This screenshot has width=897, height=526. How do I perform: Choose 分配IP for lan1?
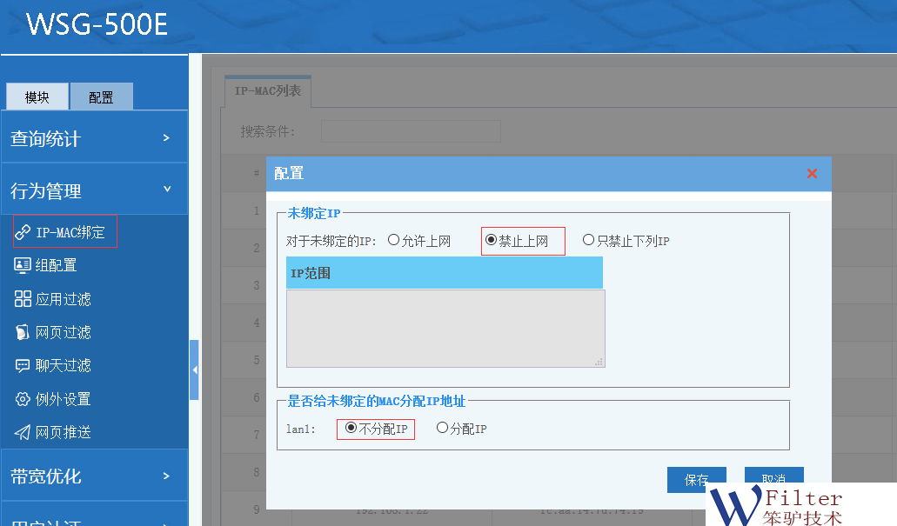pos(443,429)
